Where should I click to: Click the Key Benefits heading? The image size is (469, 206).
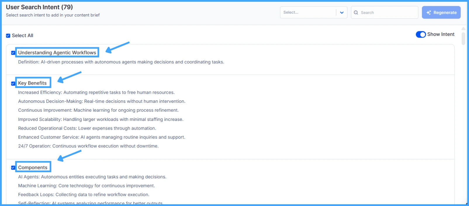(x=32, y=83)
